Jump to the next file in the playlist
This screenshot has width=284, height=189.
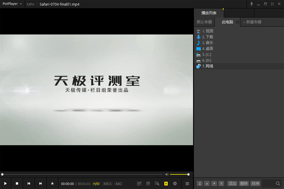pyautogui.click(x=40, y=184)
